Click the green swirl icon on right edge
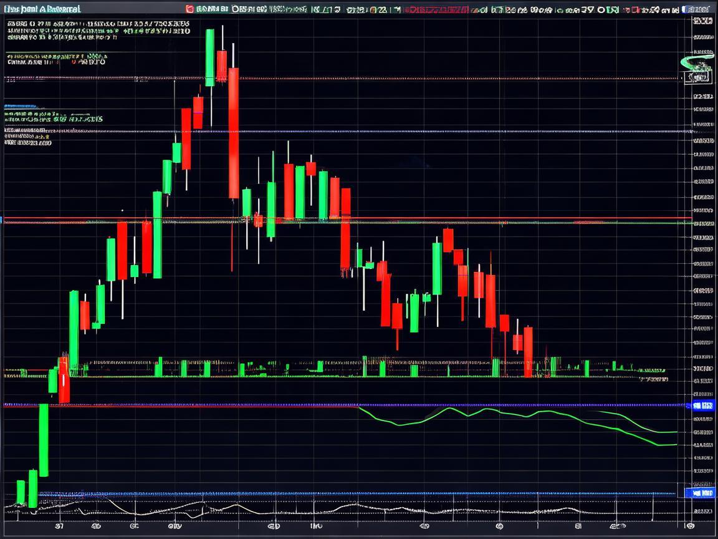Image resolution: width=718 pixels, height=539 pixels. [696, 62]
